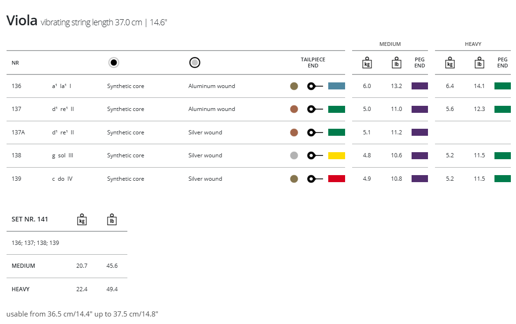Click the ball-end icon in row 136
The width and height of the screenshot is (516, 324).
[315, 86]
